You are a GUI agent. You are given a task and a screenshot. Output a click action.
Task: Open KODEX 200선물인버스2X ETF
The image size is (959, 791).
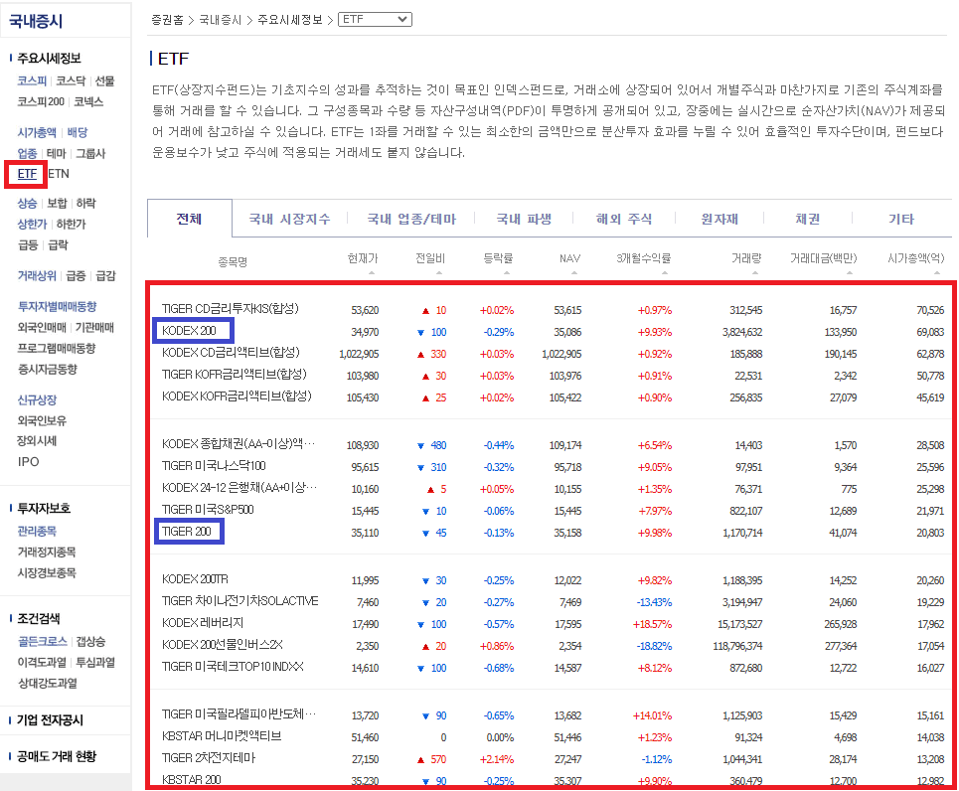pos(222,645)
